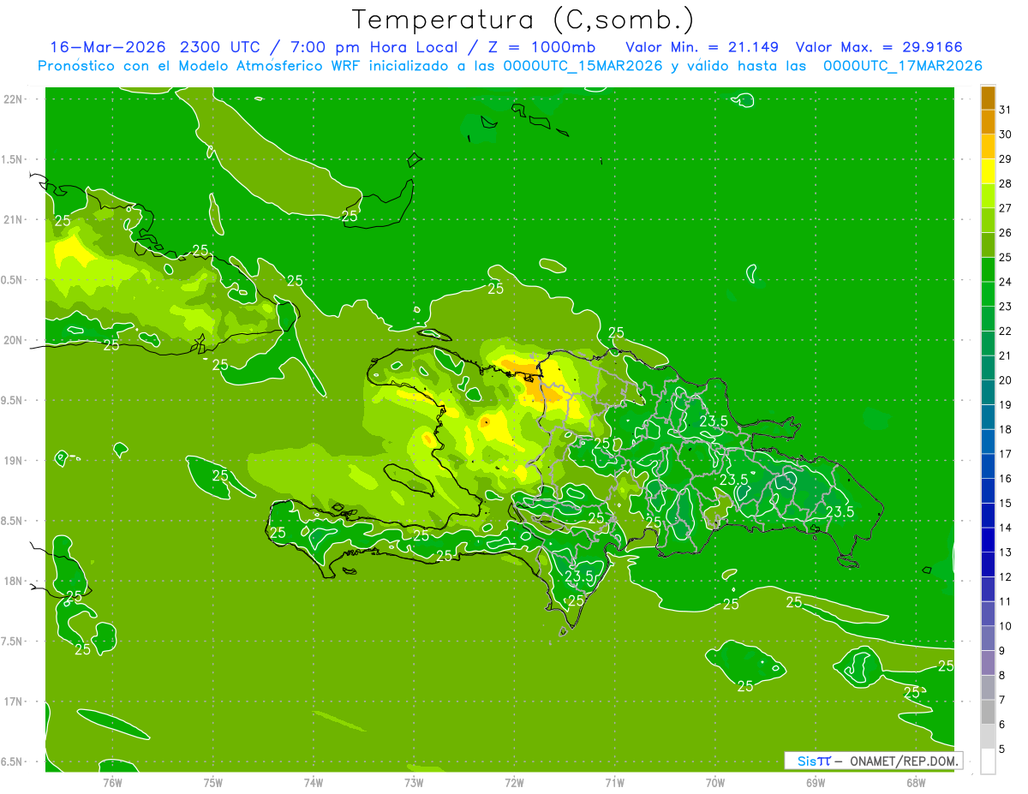Image resolution: width=1028 pixels, height=794 pixels.
Task: Pick the legend swatch between 26 and 27
Action: coord(988,220)
